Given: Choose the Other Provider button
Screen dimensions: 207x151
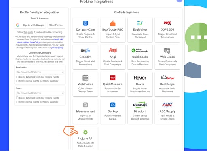Looking at the screenshot, I should pyautogui.click(x=56, y=25).
